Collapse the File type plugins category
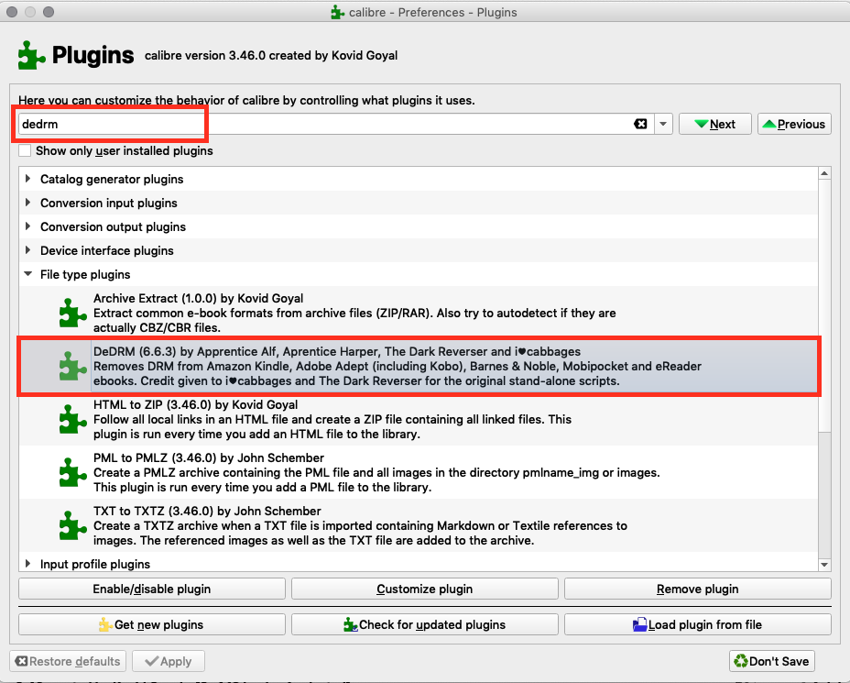The width and height of the screenshot is (850, 683). point(29,275)
